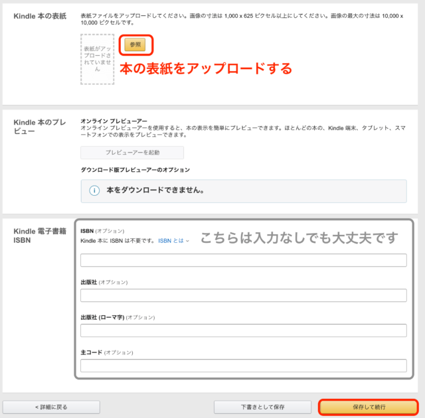This screenshot has width=425, height=418.
Task: Focus the 出版社 input field
Action: click(x=244, y=295)
